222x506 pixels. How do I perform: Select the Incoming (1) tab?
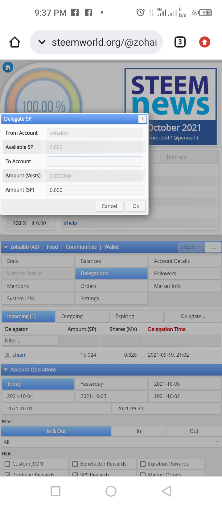pos(28,317)
